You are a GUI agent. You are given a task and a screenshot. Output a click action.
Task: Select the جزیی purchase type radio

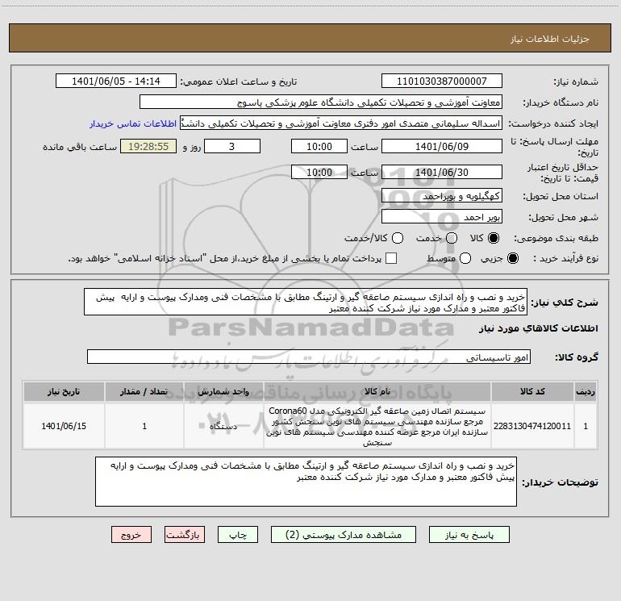(512, 258)
